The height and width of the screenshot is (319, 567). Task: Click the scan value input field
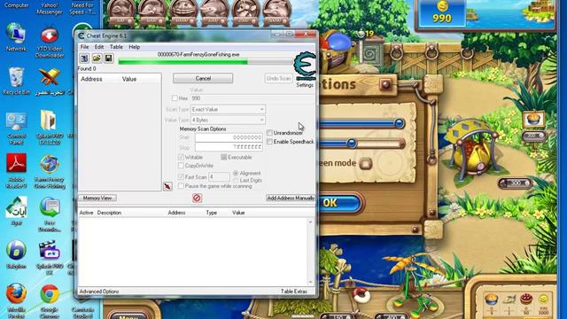(253, 98)
